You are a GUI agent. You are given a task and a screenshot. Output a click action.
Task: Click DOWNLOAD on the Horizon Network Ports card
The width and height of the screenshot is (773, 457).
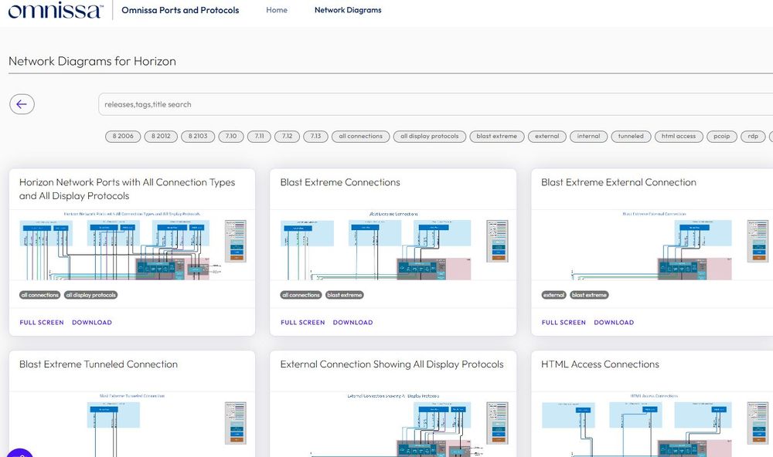92,323
